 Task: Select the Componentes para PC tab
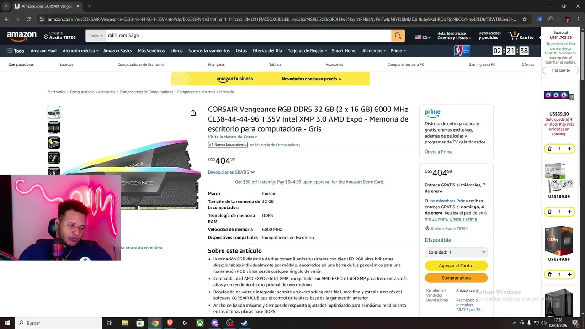tap(406, 64)
